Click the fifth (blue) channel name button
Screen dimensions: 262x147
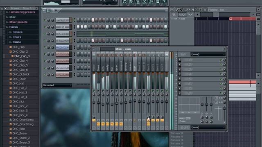pos(63,47)
